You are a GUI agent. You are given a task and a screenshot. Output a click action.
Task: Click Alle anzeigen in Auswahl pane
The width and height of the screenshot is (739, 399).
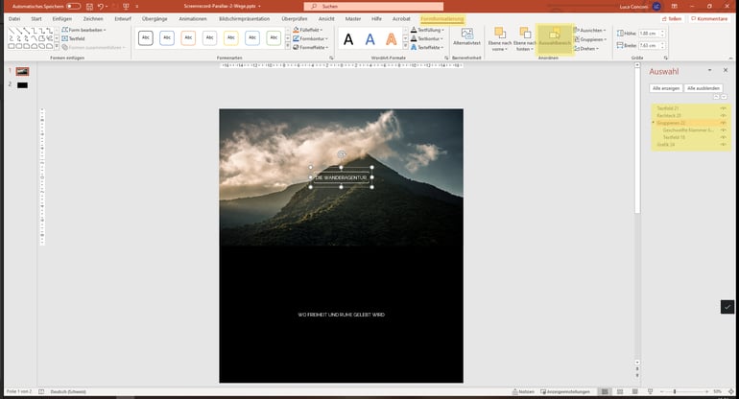click(x=665, y=88)
